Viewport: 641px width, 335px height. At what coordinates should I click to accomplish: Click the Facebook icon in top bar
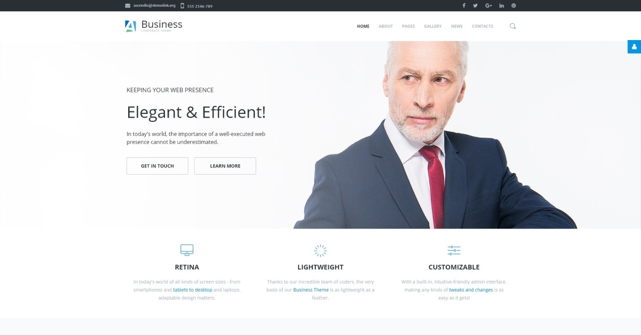click(464, 5)
